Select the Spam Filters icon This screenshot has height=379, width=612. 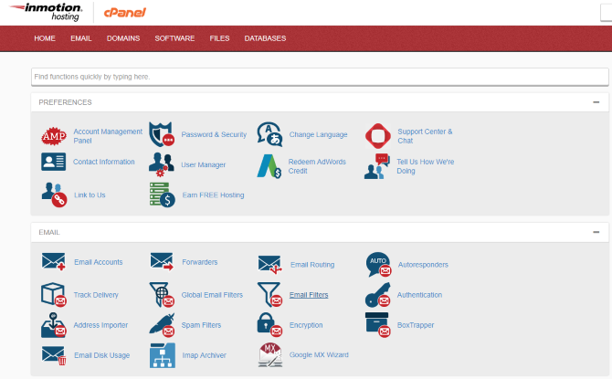162,324
